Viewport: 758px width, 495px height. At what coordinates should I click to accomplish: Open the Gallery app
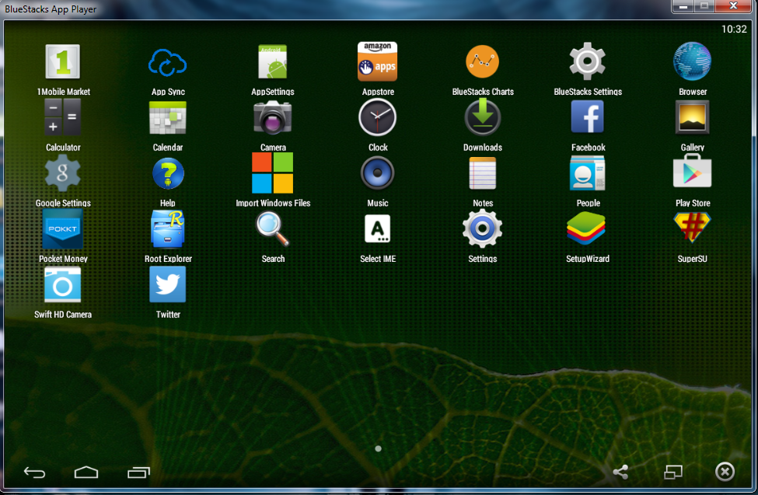692,117
